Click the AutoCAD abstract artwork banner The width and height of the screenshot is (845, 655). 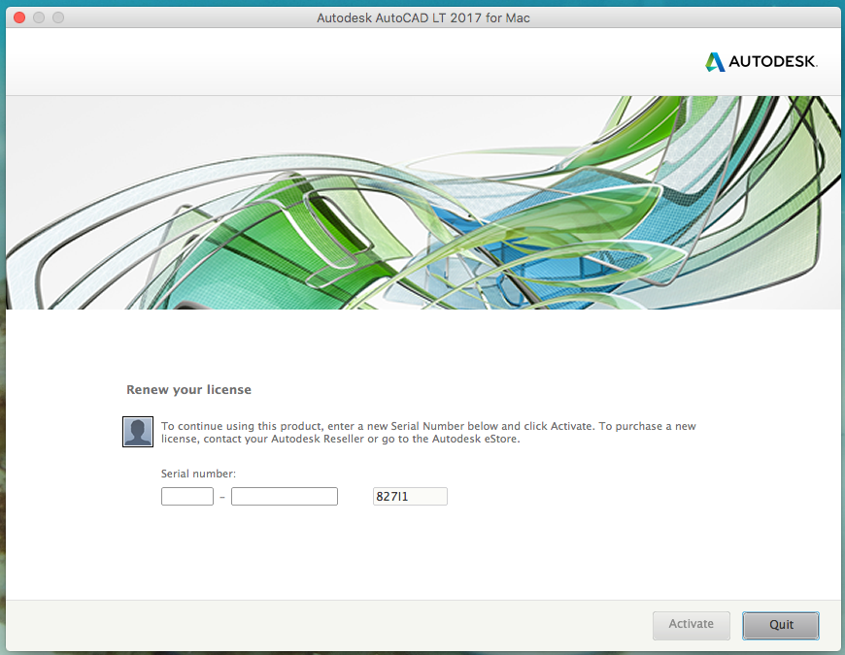(423, 203)
